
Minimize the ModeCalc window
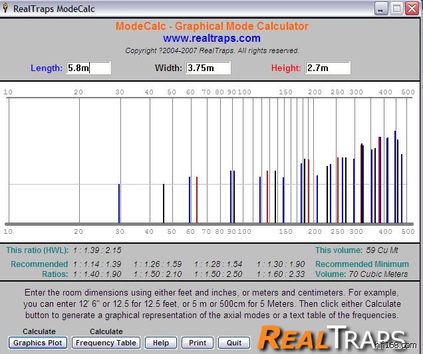pos(381,8)
